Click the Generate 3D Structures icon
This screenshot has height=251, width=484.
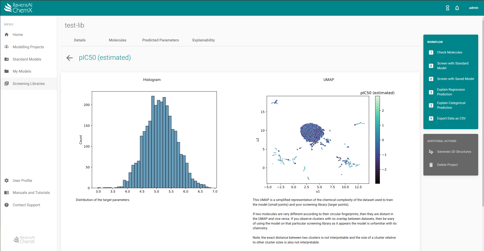(431, 152)
